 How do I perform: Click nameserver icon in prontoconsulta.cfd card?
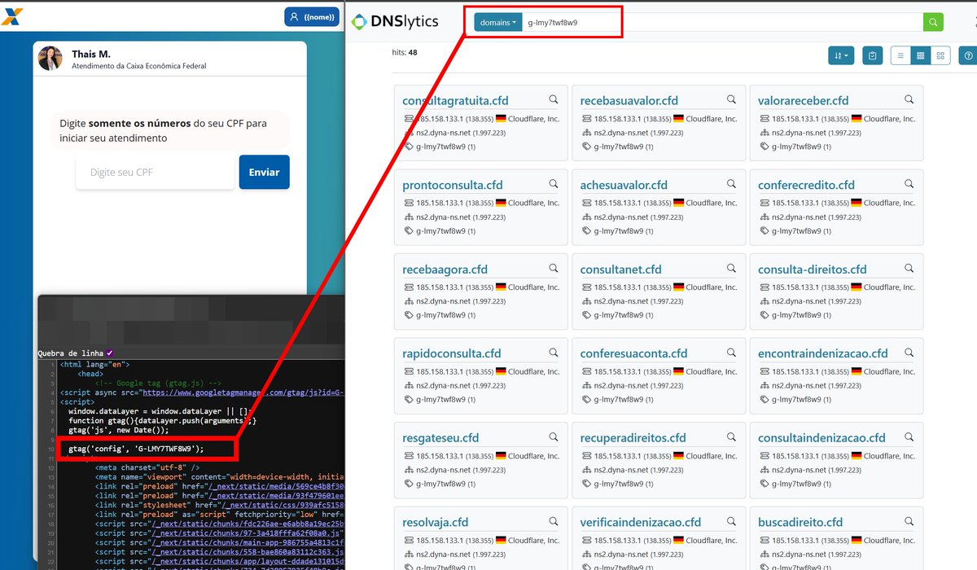click(x=409, y=217)
